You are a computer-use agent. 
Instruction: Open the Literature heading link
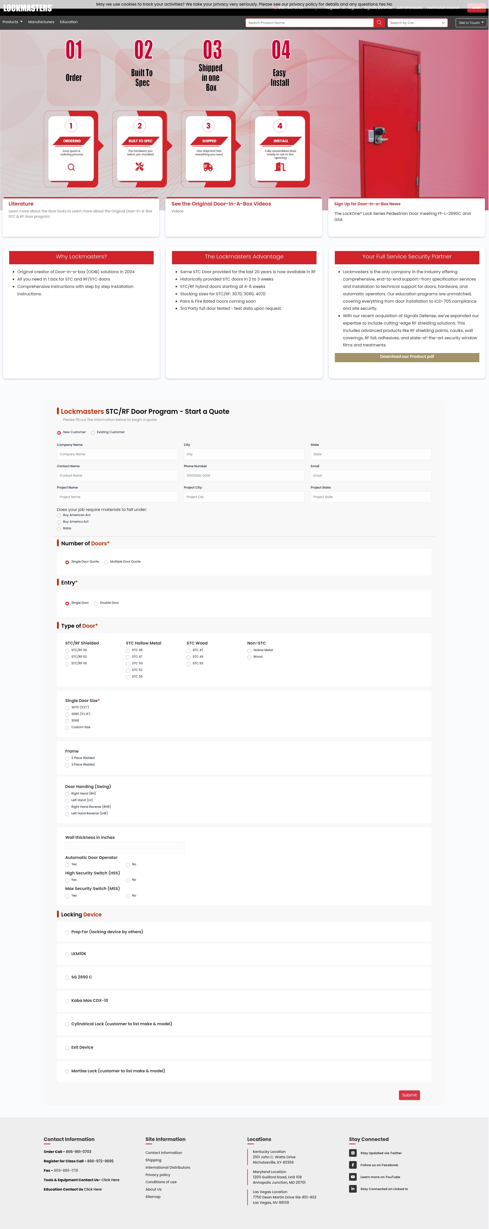coord(21,204)
